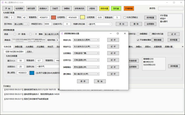Click the 添加 button in gift config
The height and width of the screenshot is (115, 185).
point(122,24)
